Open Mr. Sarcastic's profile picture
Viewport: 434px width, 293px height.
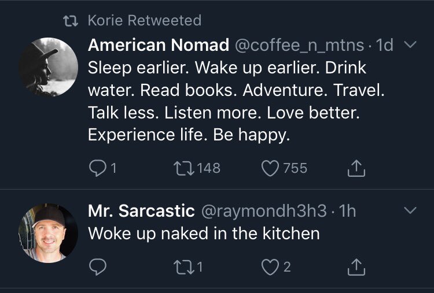[49, 232]
